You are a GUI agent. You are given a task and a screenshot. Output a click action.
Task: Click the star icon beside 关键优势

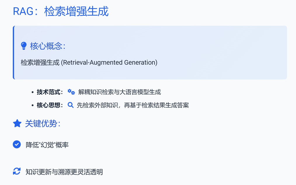point(17,124)
